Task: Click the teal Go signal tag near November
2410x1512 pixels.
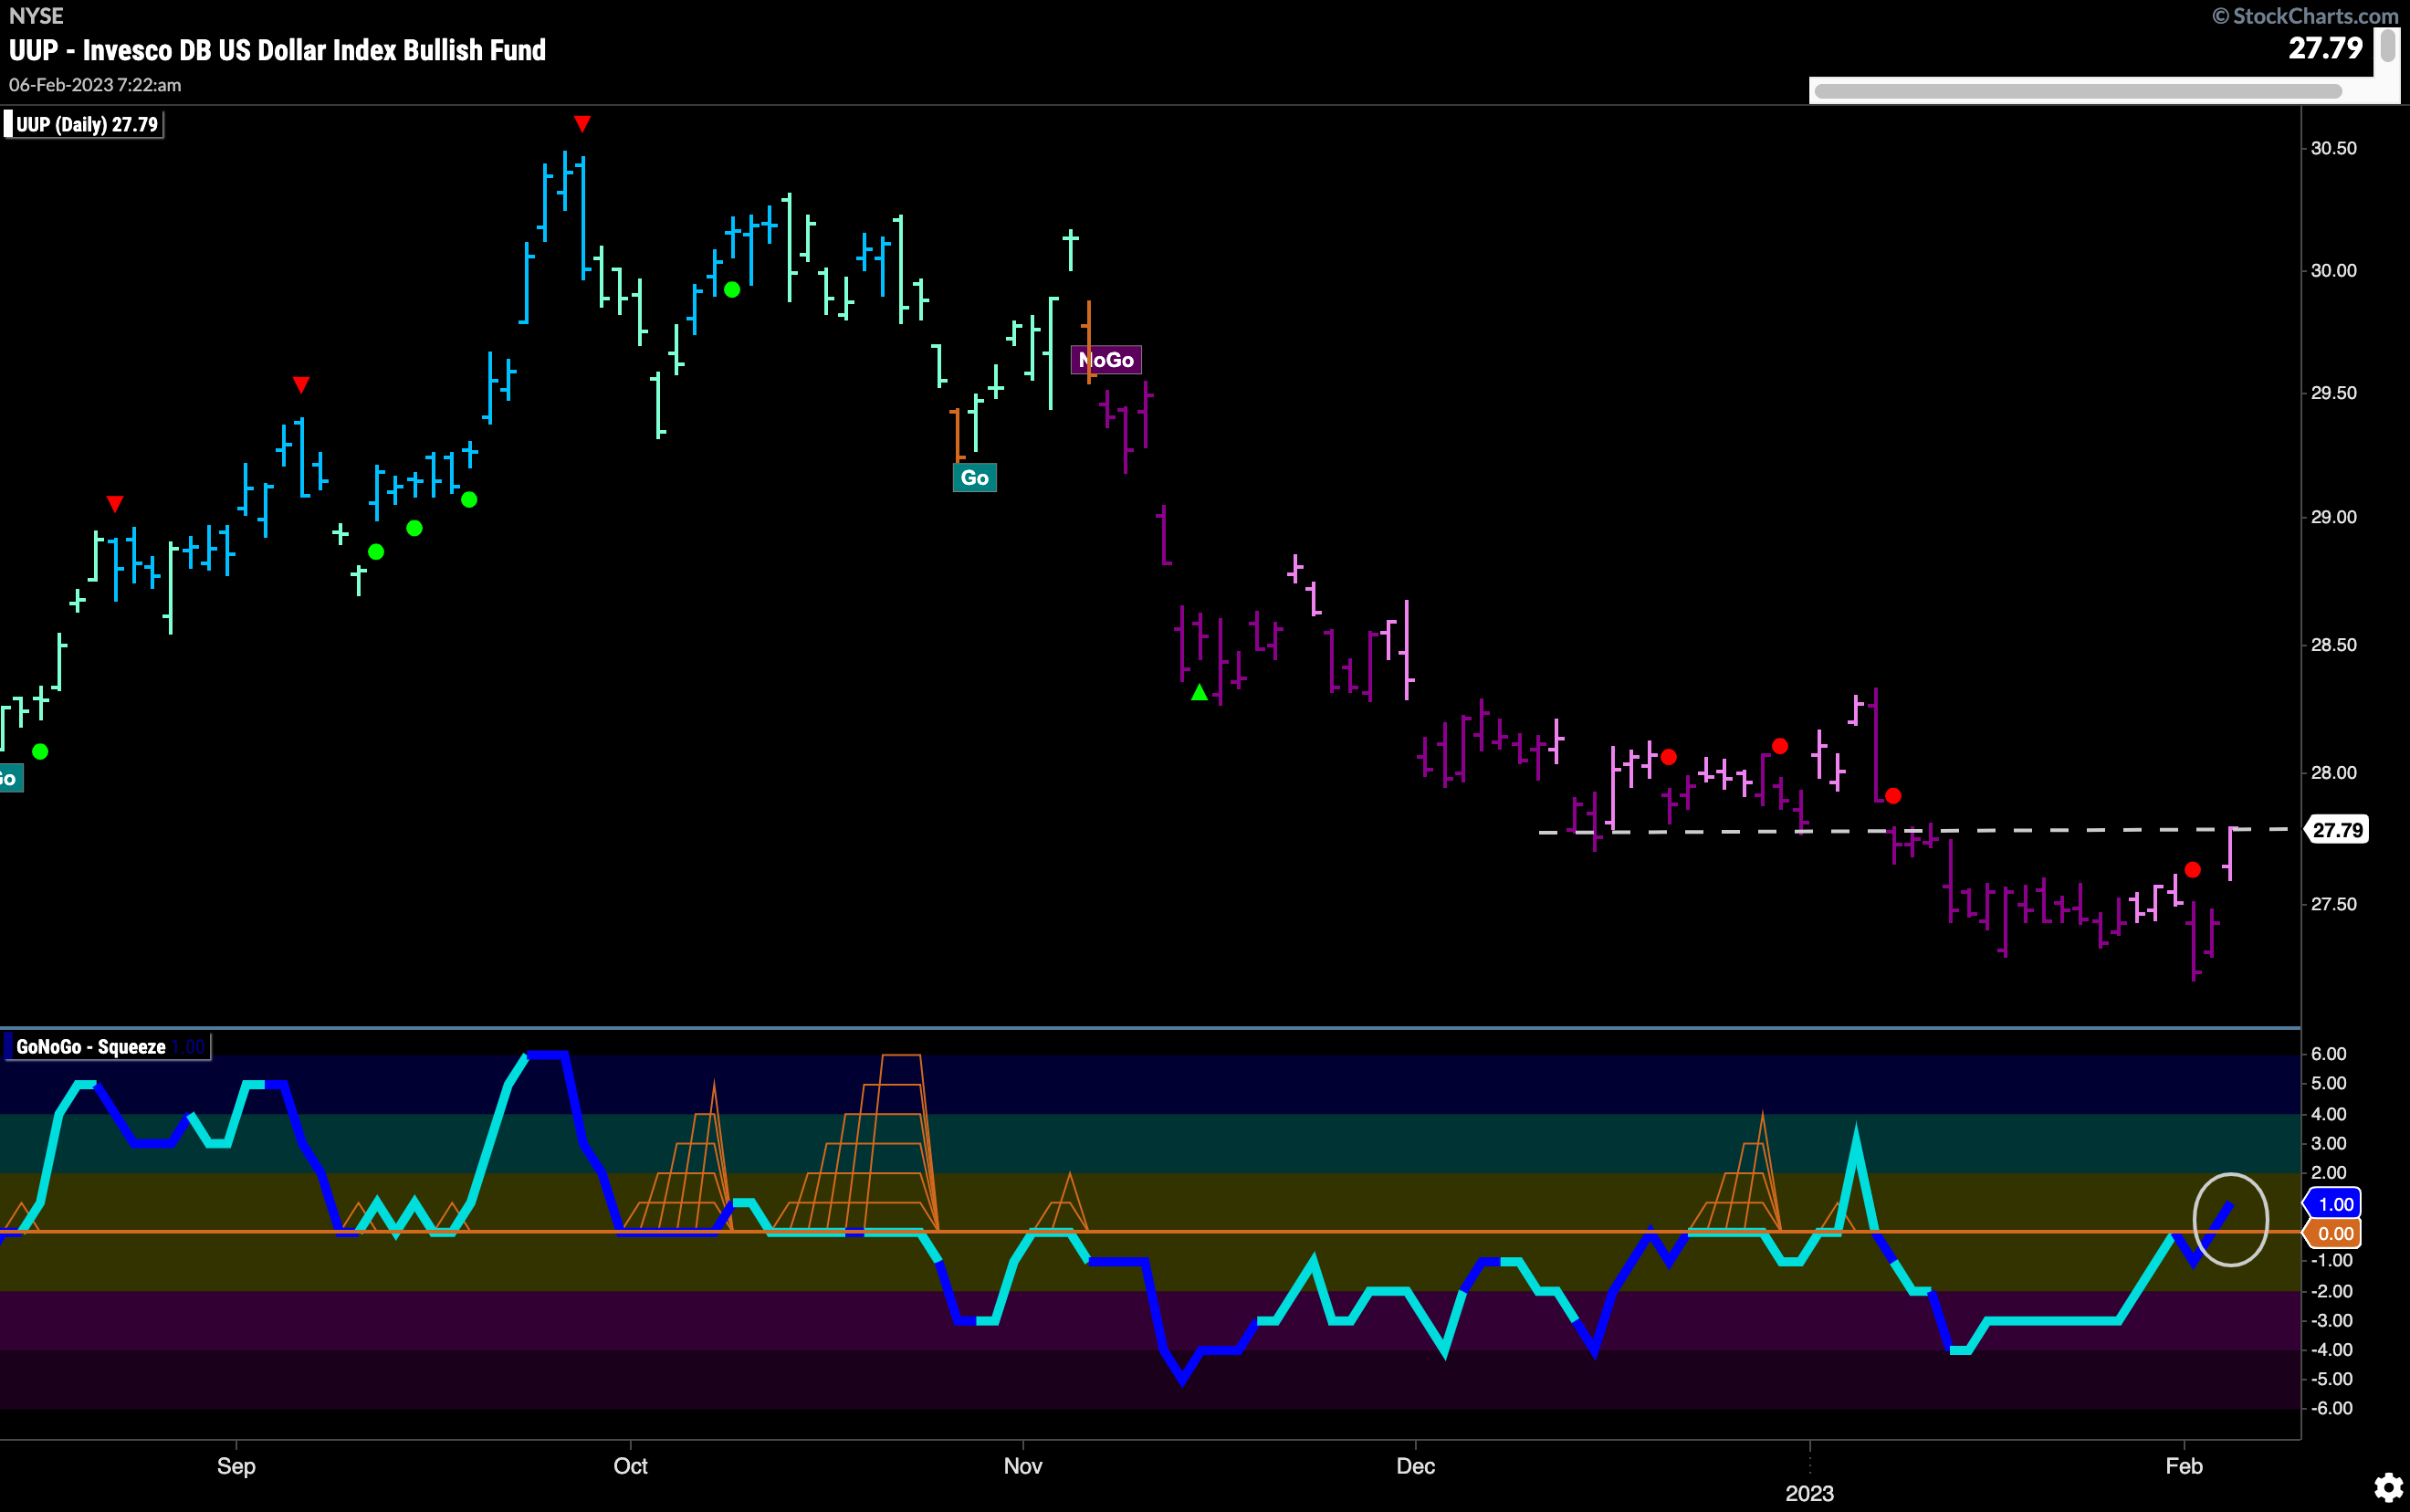Action: click(975, 478)
